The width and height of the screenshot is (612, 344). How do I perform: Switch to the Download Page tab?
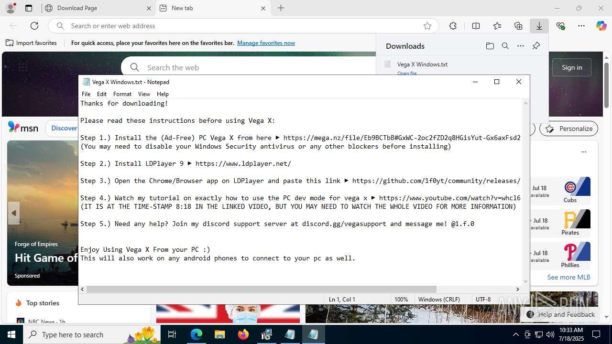click(98, 8)
